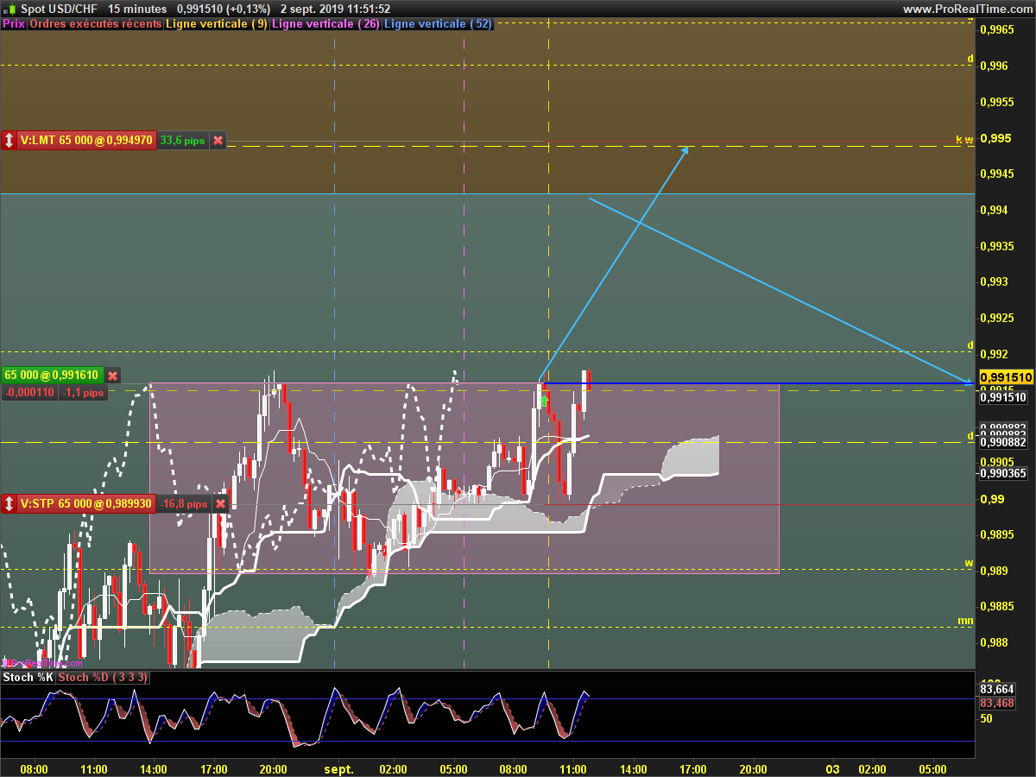The image size is (1036, 777).
Task: Click the yellow mn pivot level label
Action: point(965,621)
